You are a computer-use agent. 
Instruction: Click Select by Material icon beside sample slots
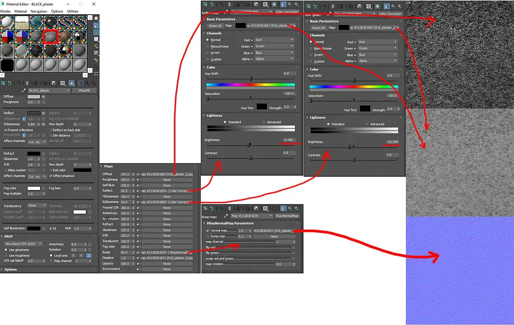click(x=96, y=67)
